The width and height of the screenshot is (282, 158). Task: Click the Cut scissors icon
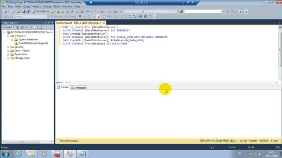click(x=72, y=11)
